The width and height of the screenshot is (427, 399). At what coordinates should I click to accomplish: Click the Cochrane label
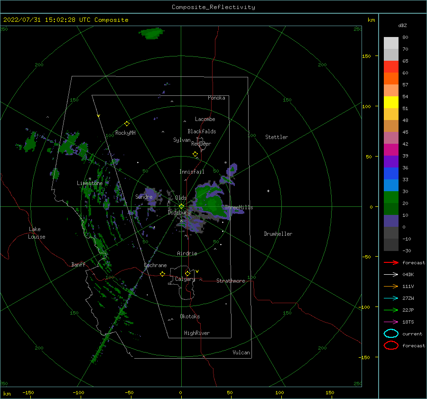[x=155, y=265]
